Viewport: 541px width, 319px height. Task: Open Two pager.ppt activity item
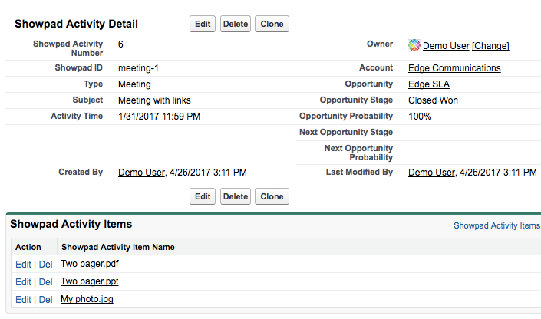[x=90, y=281]
